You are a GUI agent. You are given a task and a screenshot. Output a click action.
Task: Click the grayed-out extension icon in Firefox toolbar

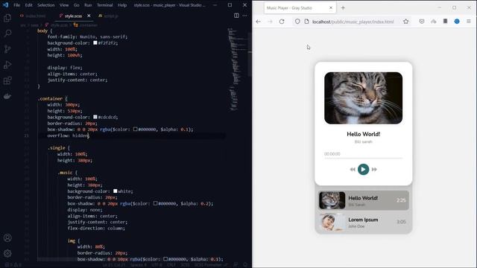click(x=434, y=22)
